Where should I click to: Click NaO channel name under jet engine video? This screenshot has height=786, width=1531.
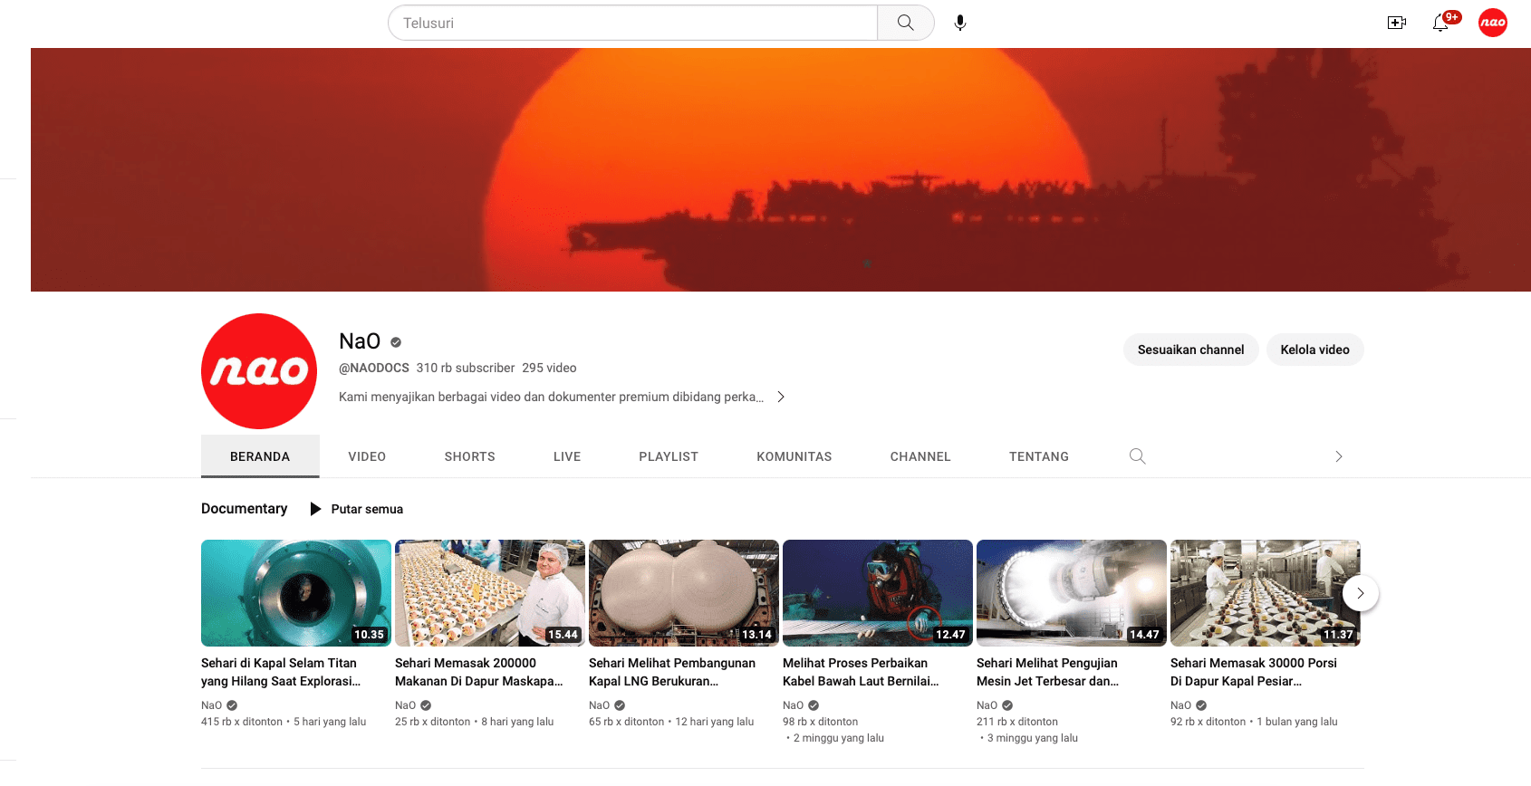coord(987,705)
